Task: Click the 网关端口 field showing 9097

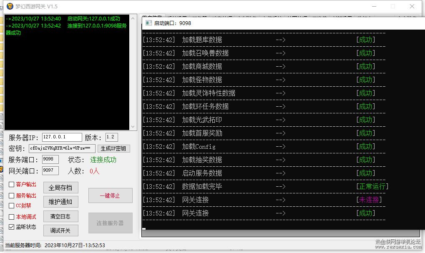Action: 50,170
